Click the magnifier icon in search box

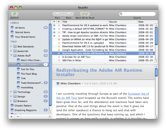[121, 14]
